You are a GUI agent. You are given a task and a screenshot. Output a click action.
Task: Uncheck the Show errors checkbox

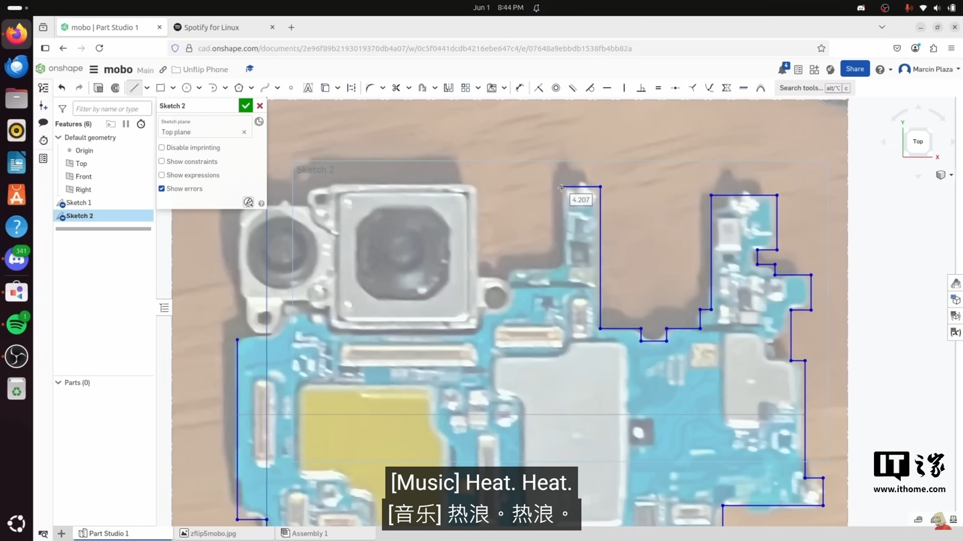point(162,189)
